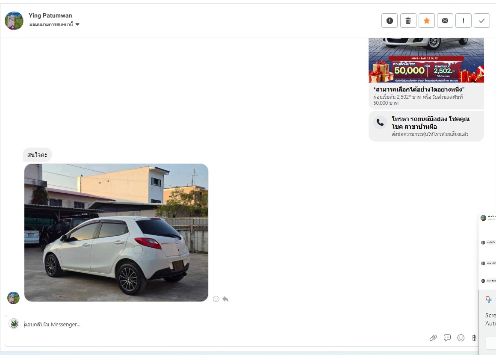The width and height of the screenshot is (496, 355).
Task: Open the assign conversation dropdown arrow
Action: pyautogui.click(x=77, y=24)
